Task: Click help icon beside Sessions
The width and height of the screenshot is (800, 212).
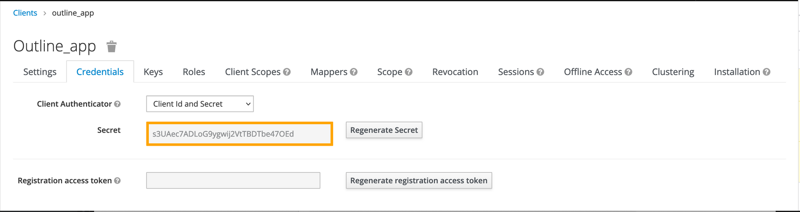Action: [540, 72]
